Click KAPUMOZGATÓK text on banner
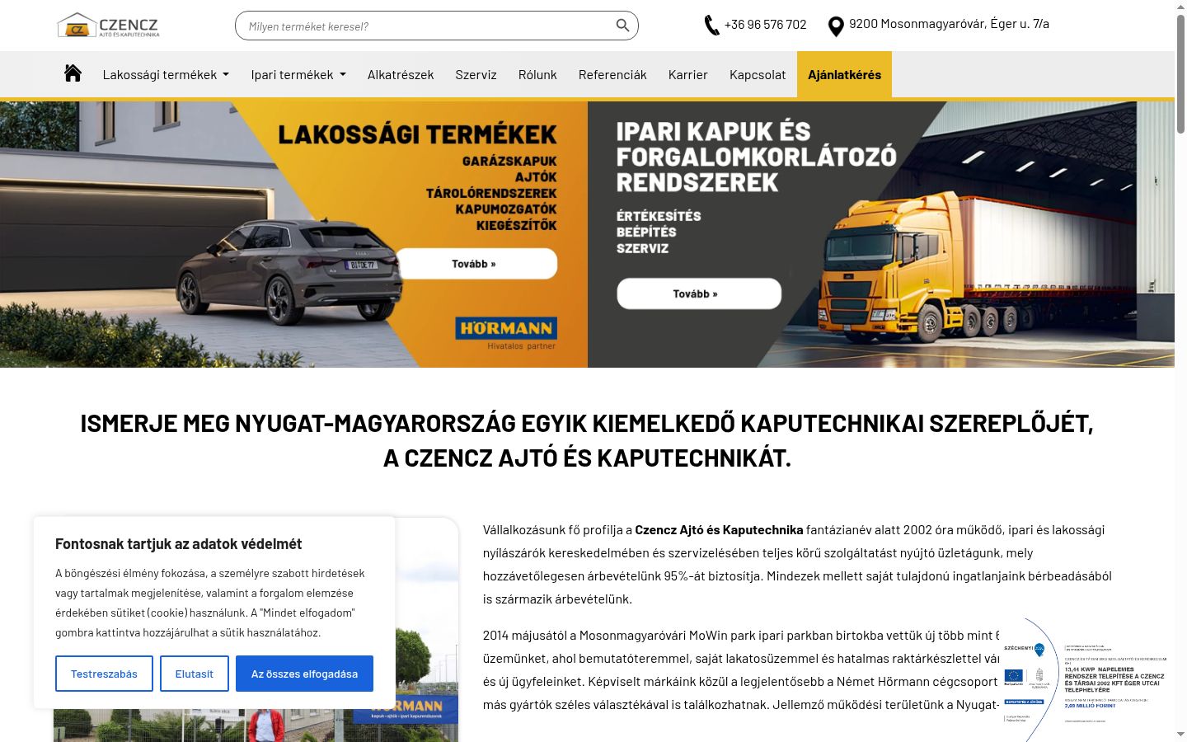The height and width of the screenshot is (742, 1187). [x=506, y=209]
